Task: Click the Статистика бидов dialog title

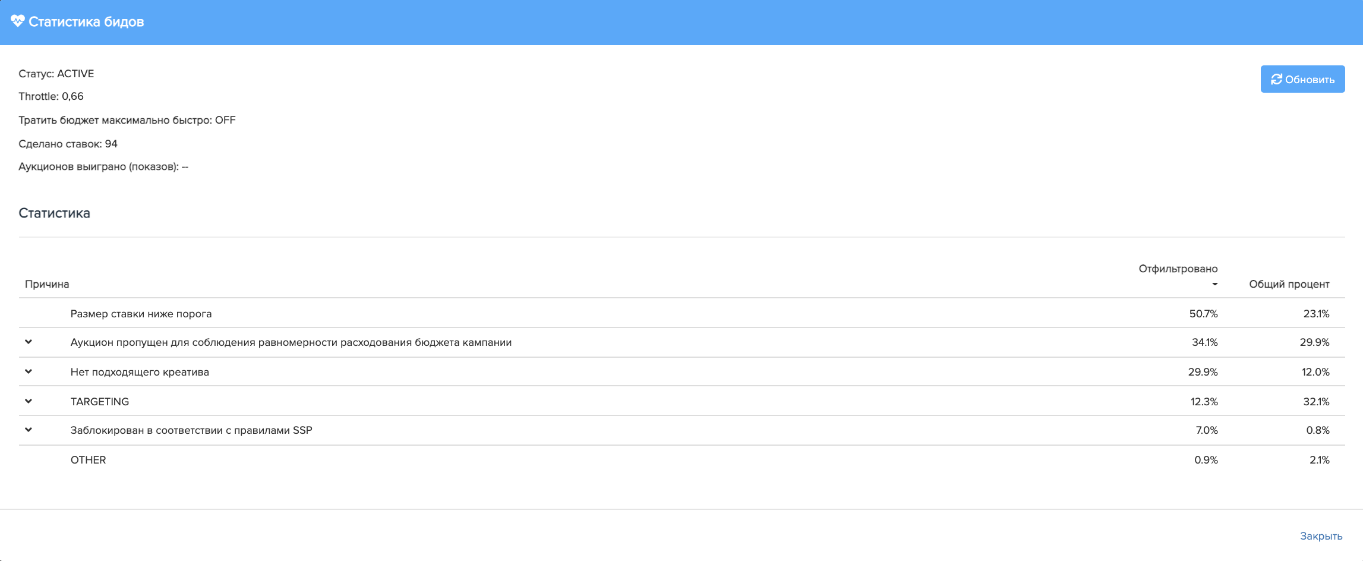Action: [x=86, y=22]
